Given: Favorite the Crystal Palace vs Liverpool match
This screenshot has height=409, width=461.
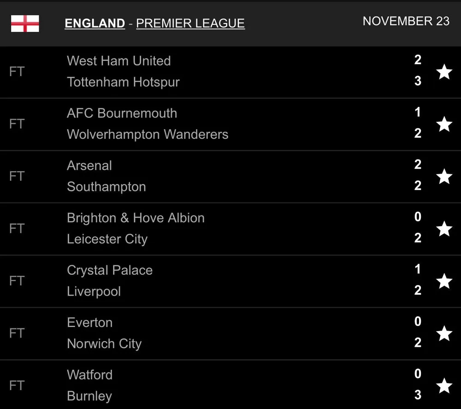Looking at the screenshot, I should click(444, 281).
